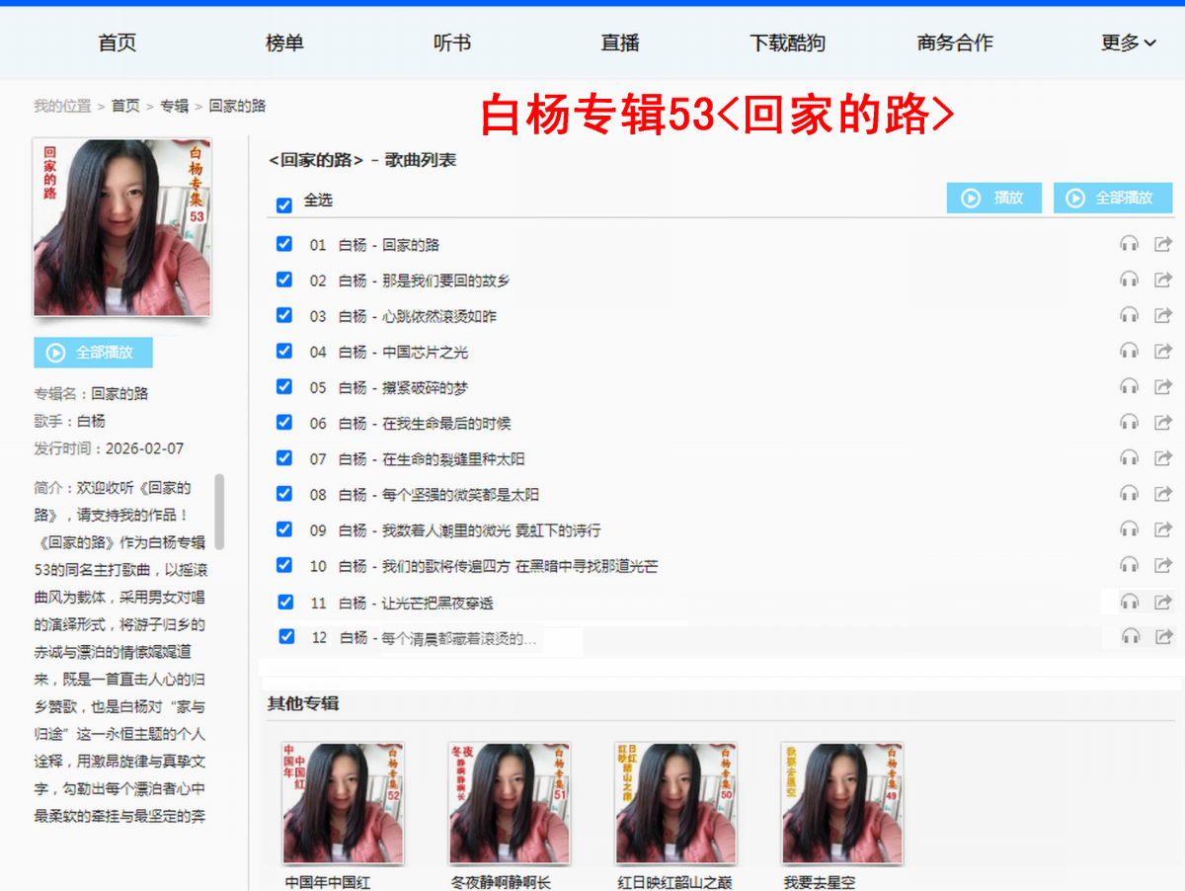Screen dimensions: 1185x891
Task: Share song 10 using its share icon
Action: point(1163,565)
